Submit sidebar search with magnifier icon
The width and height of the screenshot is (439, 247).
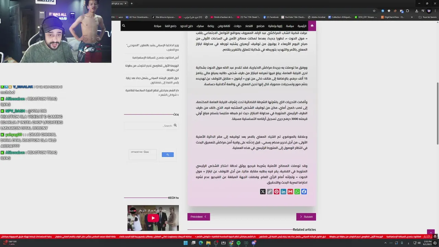point(175,126)
